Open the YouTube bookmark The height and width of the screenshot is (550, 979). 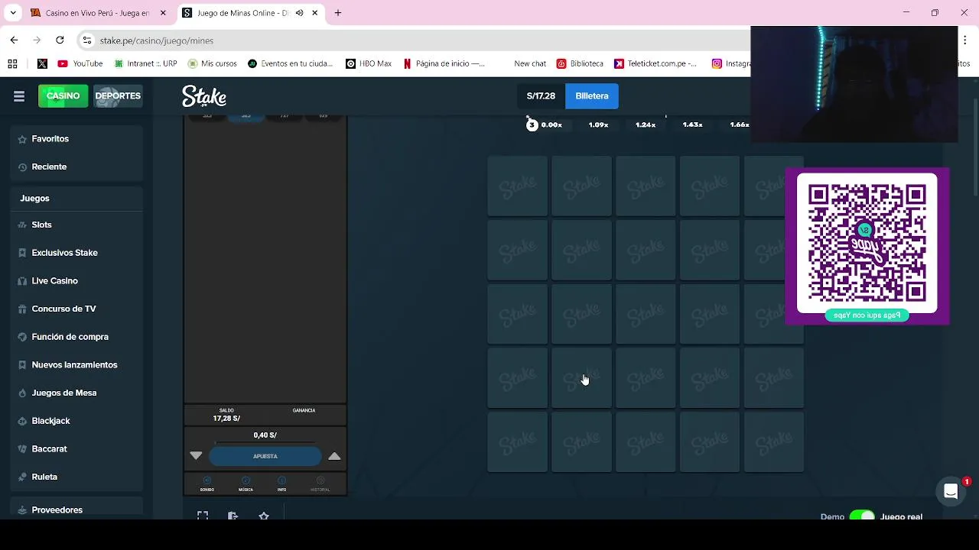pyautogui.click(x=80, y=63)
